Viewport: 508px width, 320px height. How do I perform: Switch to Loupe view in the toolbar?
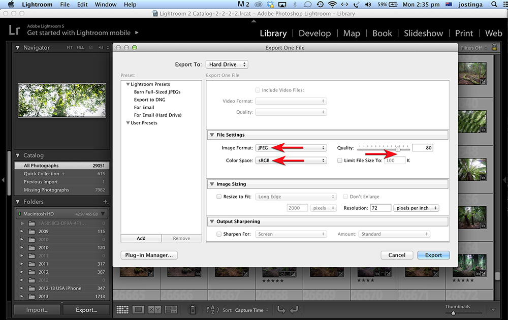coord(138,310)
